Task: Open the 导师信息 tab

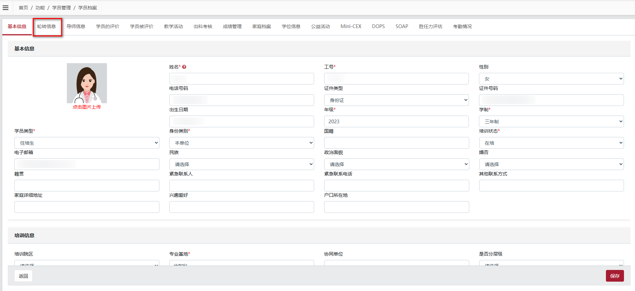Action: tap(76, 26)
